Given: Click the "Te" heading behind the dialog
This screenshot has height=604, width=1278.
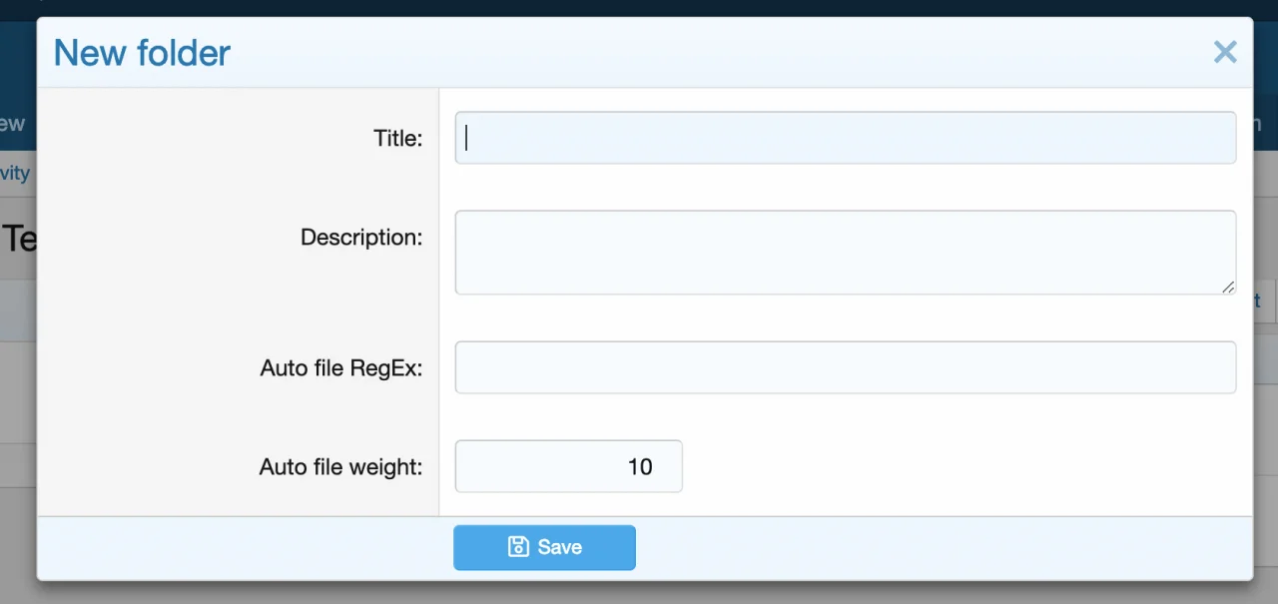Looking at the screenshot, I should [18, 240].
